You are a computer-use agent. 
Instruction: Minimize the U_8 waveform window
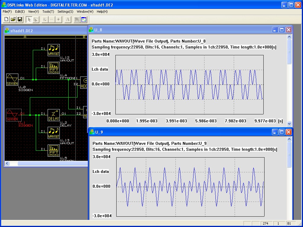(x=275, y=30)
